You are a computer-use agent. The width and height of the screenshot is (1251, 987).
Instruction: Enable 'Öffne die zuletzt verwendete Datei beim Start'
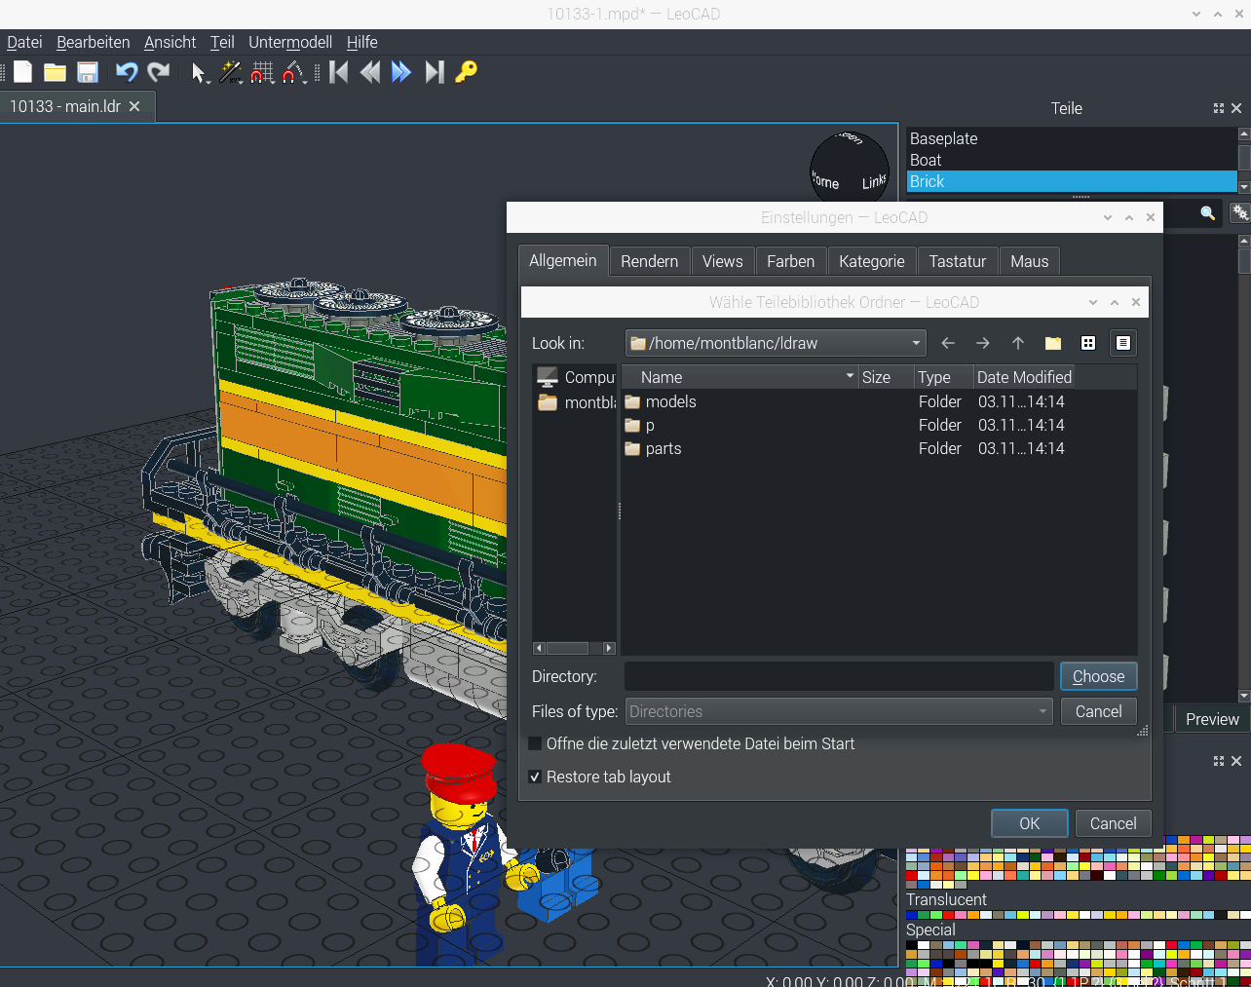[535, 743]
